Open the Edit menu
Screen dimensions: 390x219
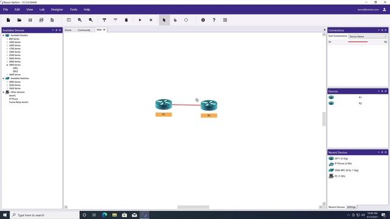pyautogui.click(x=17, y=10)
